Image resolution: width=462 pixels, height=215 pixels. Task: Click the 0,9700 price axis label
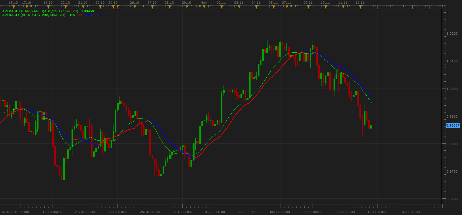point(452,171)
